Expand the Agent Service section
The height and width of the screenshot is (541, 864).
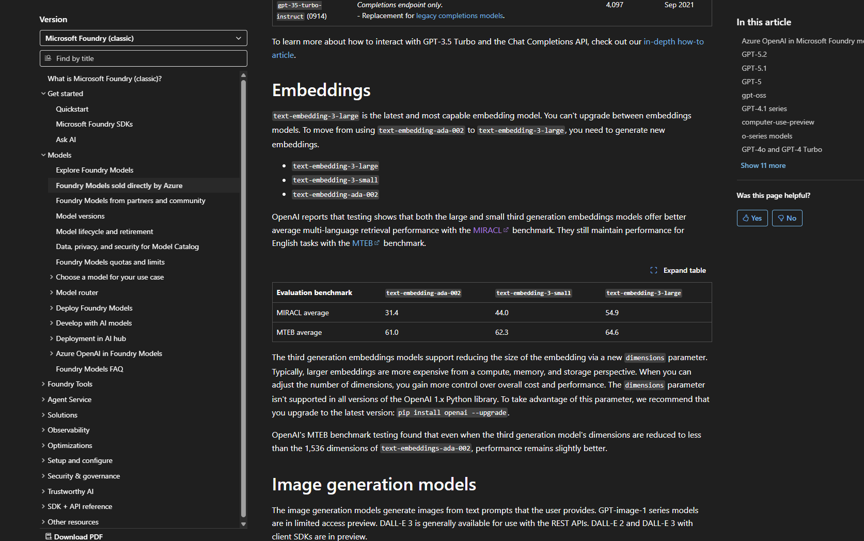43,399
